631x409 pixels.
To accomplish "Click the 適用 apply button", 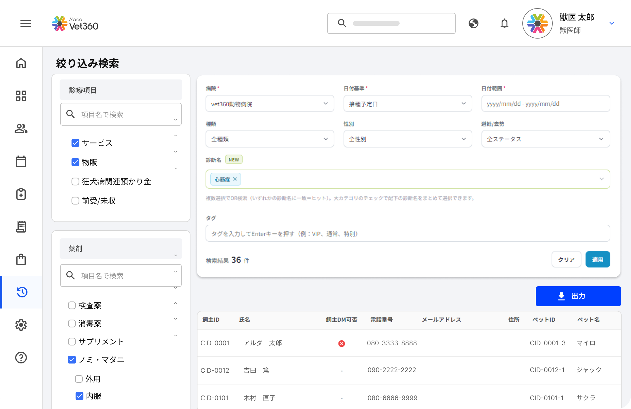I will point(598,259).
